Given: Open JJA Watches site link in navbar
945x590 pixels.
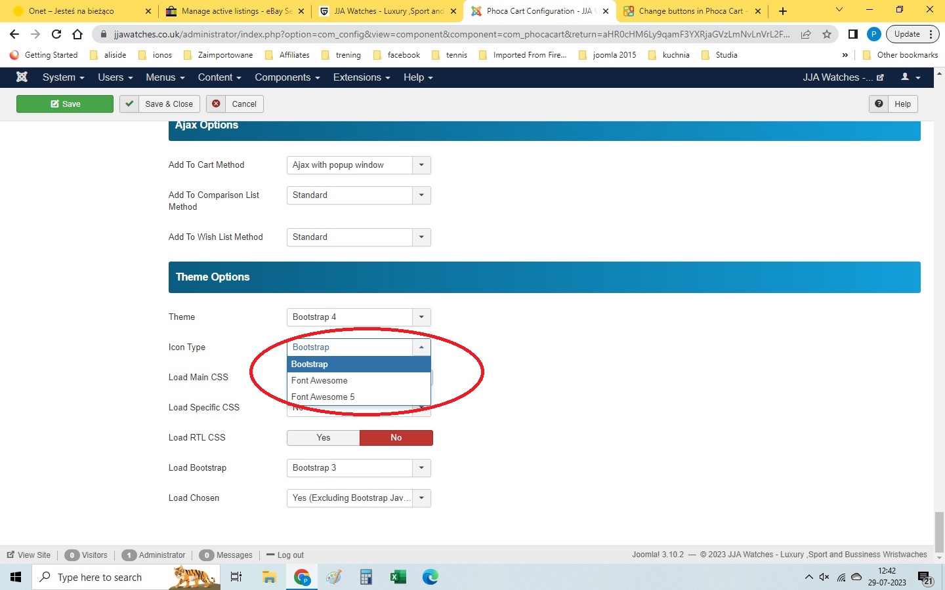Looking at the screenshot, I should tap(843, 77).
